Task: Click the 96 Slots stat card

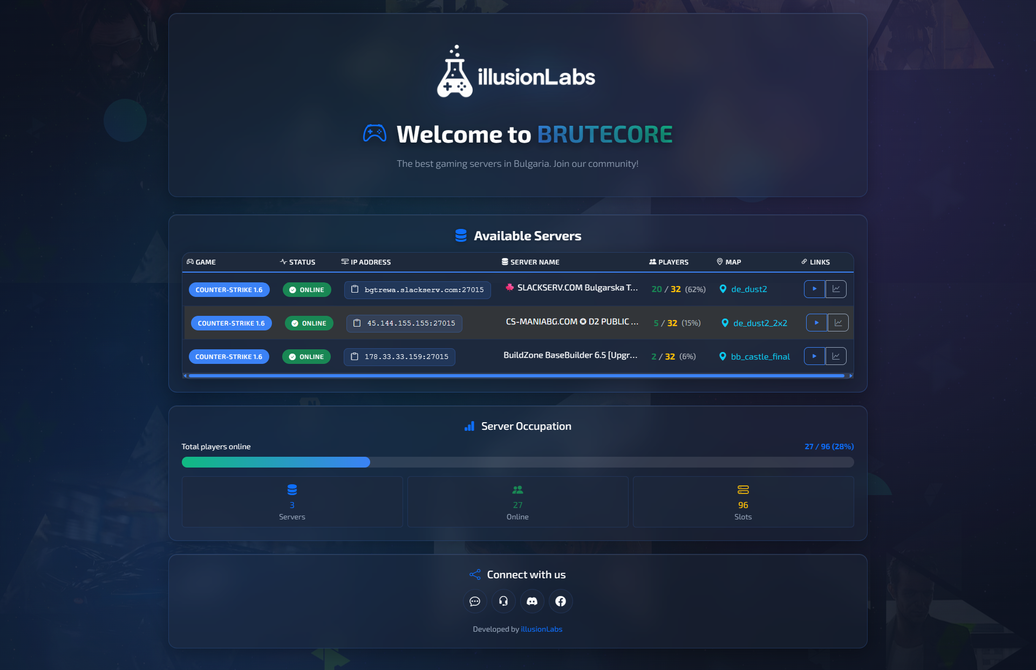Action: point(743,502)
